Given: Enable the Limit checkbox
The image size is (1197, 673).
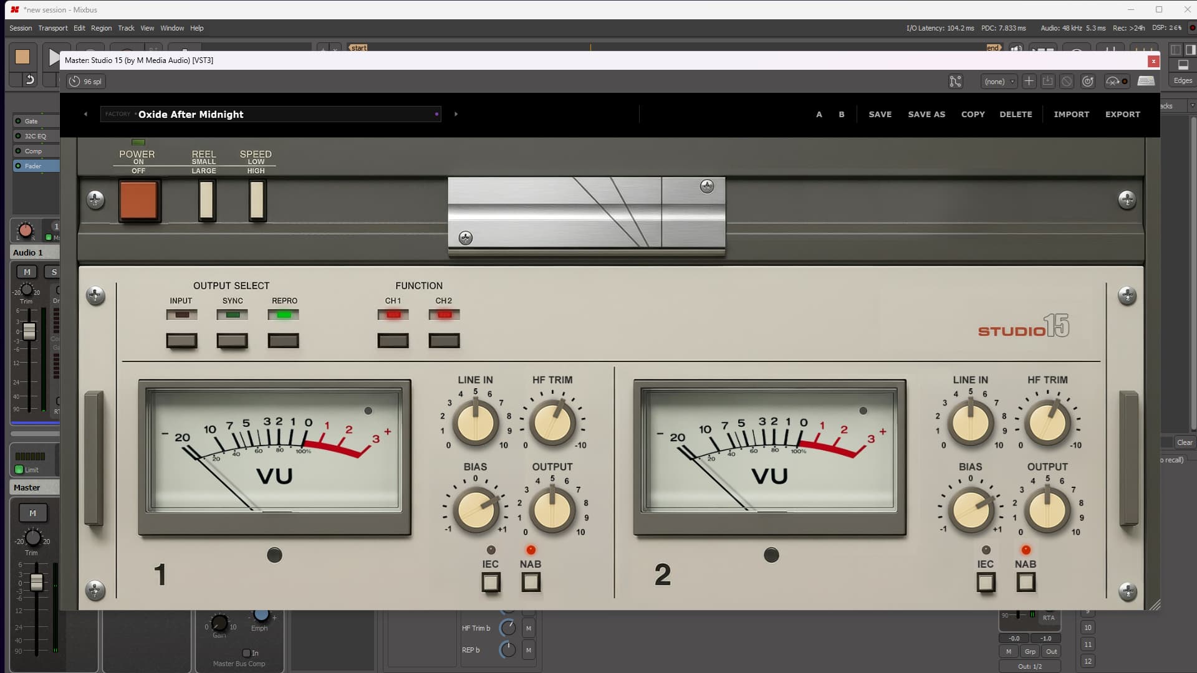Looking at the screenshot, I should coord(19,470).
